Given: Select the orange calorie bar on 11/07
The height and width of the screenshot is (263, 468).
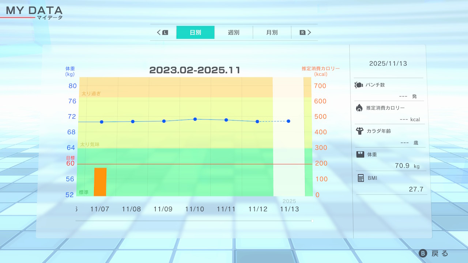Looking at the screenshot, I should (100, 182).
